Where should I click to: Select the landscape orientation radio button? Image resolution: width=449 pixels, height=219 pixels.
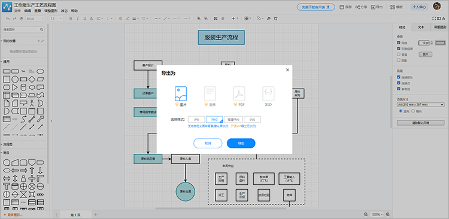tap(413, 111)
